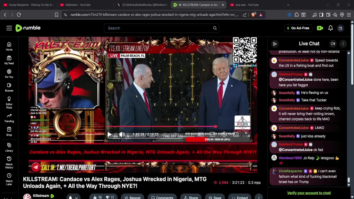Click DixieRespecter username in chat
This screenshot has height=199, width=354.
pyautogui.click(x=290, y=171)
